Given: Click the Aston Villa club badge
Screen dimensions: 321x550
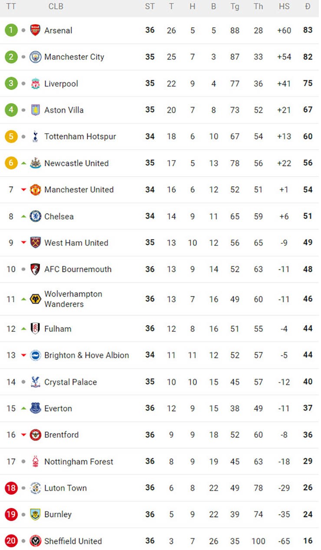Looking at the screenshot, I should click(x=35, y=110).
